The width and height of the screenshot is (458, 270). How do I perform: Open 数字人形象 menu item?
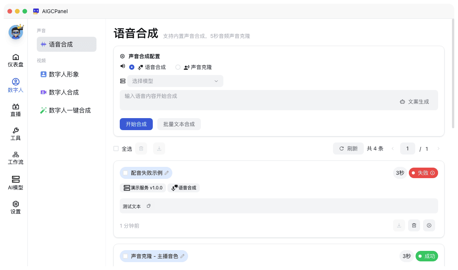click(66, 74)
